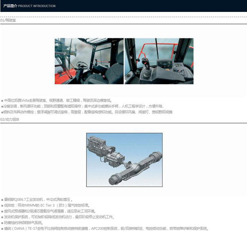247x231 pixels.
Task: Select the 02/动力组合 section heading
Action: tap(9, 119)
